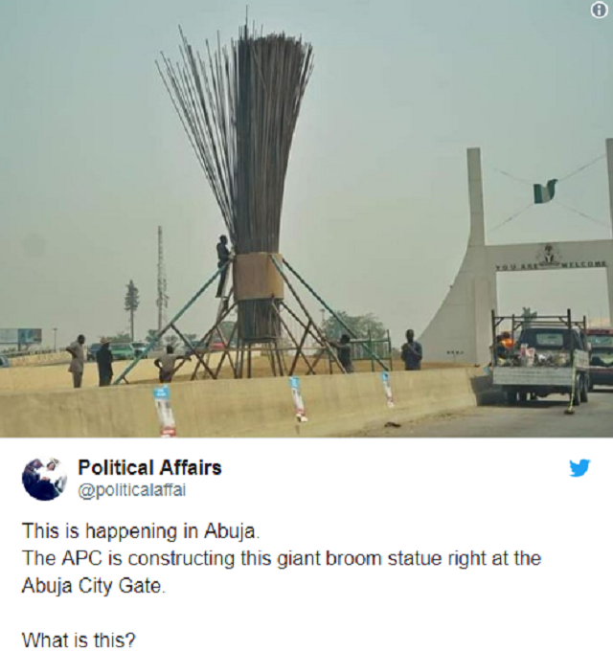The width and height of the screenshot is (613, 651).
Task: Click the leftmost poster on concrete barrier
Action: point(164,410)
